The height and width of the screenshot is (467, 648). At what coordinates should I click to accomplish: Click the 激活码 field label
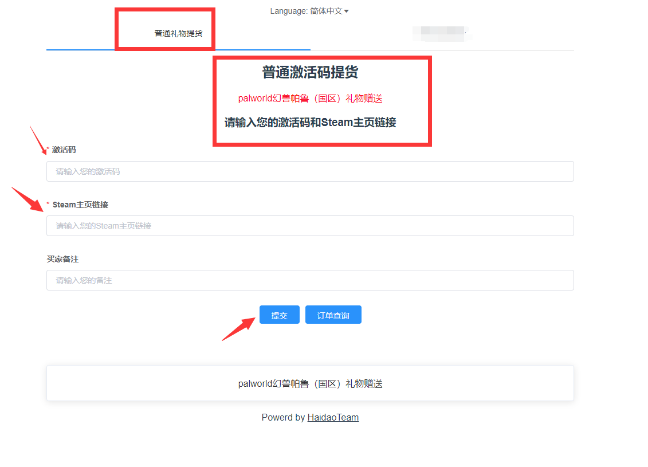64,150
